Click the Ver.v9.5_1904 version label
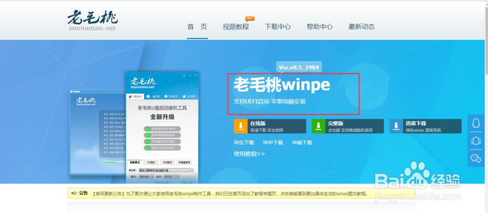Viewport: 488px width, 213px height. 299,67
